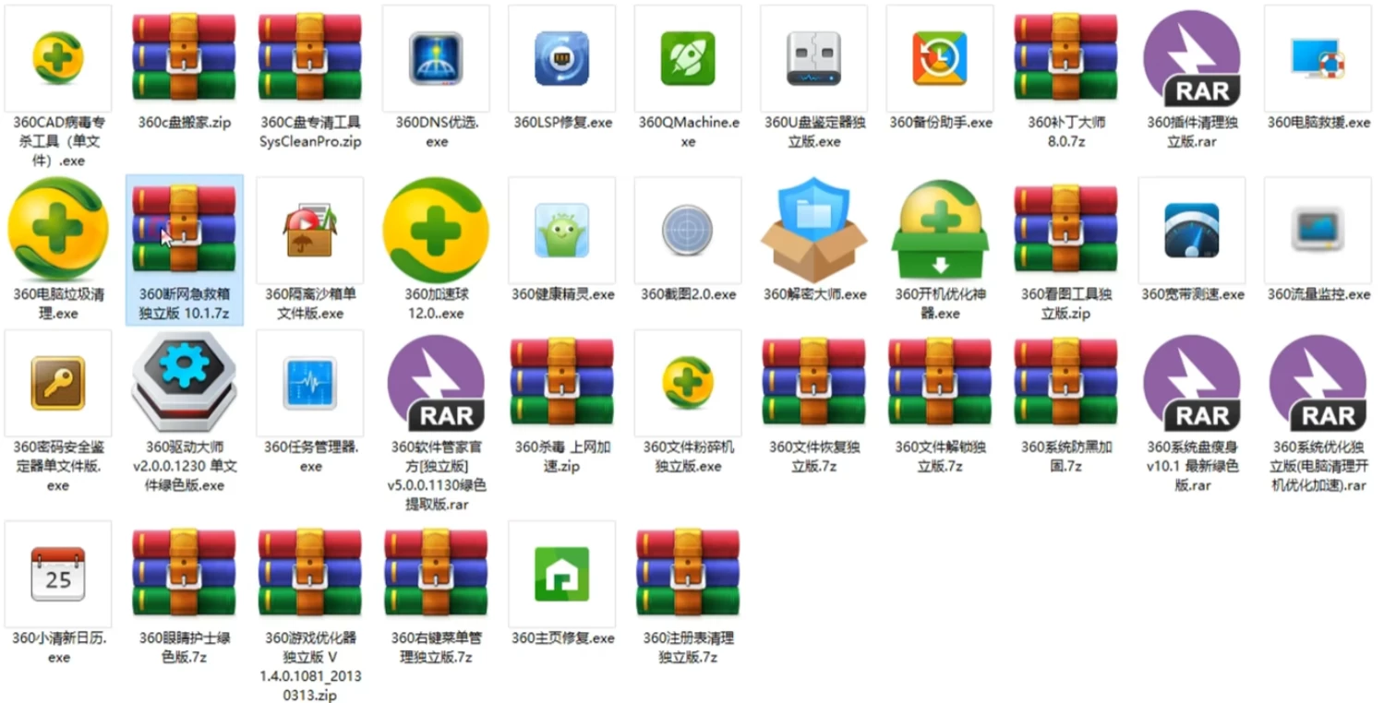1384x703 pixels.
Task: Click the filename label 360主页修复.exe
Action: tap(563, 637)
